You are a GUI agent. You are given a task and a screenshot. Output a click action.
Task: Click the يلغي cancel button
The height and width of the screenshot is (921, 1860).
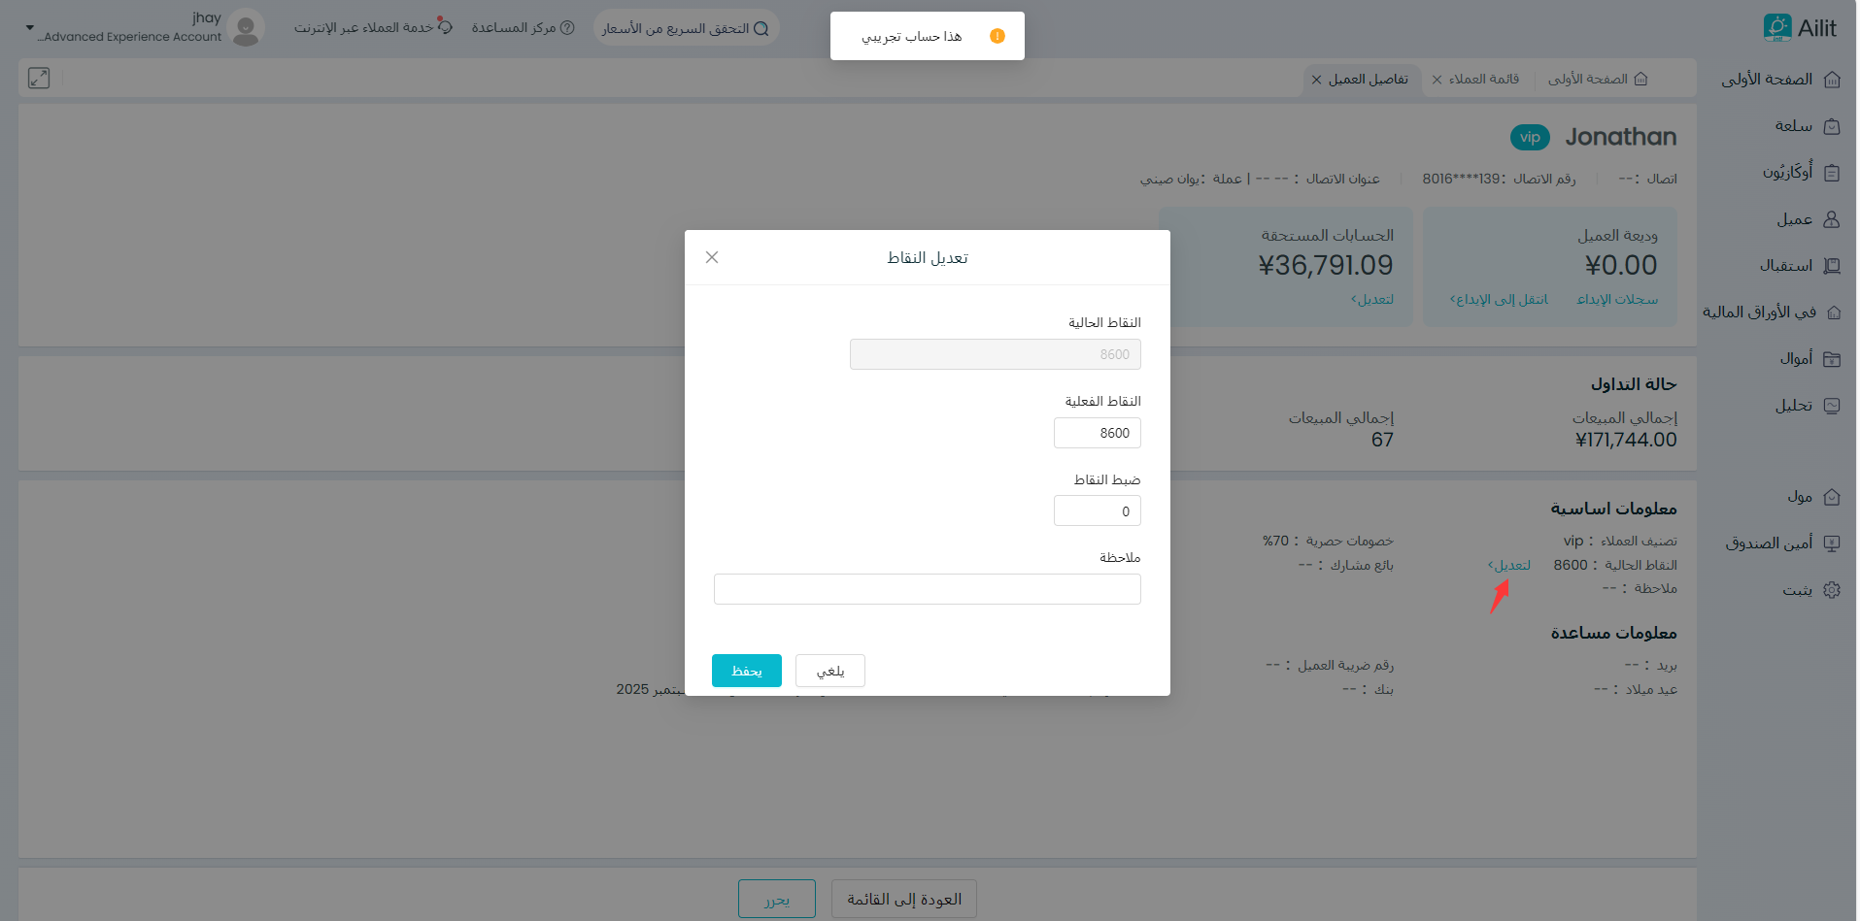pyautogui.click(x=829, y=671)
